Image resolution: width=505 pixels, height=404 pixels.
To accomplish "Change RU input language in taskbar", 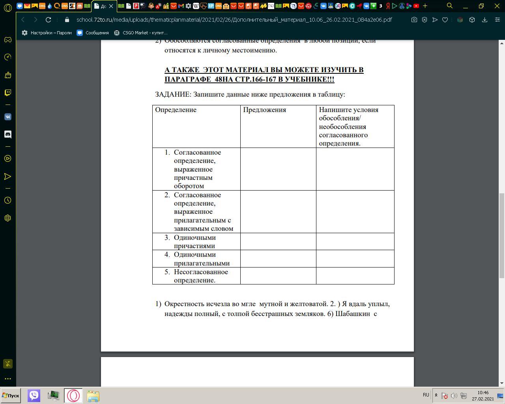I will point(426,395).
